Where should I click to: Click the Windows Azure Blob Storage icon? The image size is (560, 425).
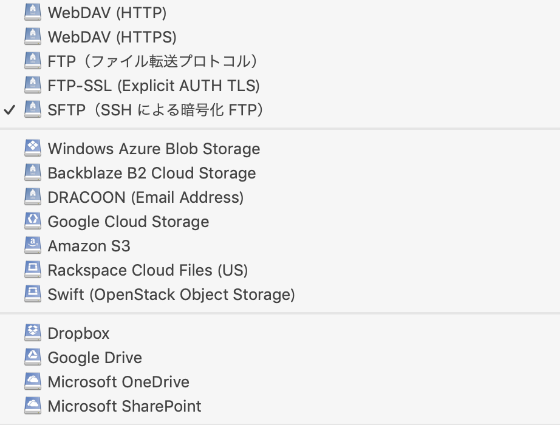[32, 149]
